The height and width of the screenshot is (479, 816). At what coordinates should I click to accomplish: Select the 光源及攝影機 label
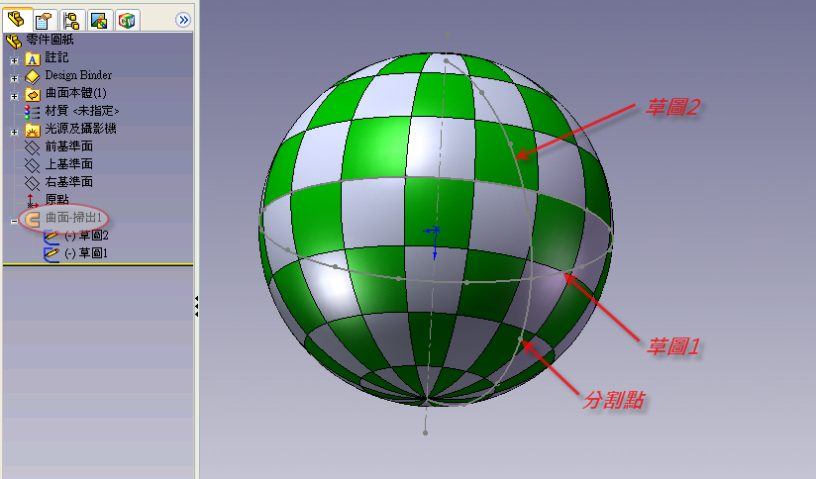point(80,129)
